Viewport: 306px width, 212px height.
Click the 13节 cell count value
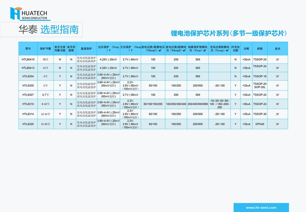tap(46, 68)
